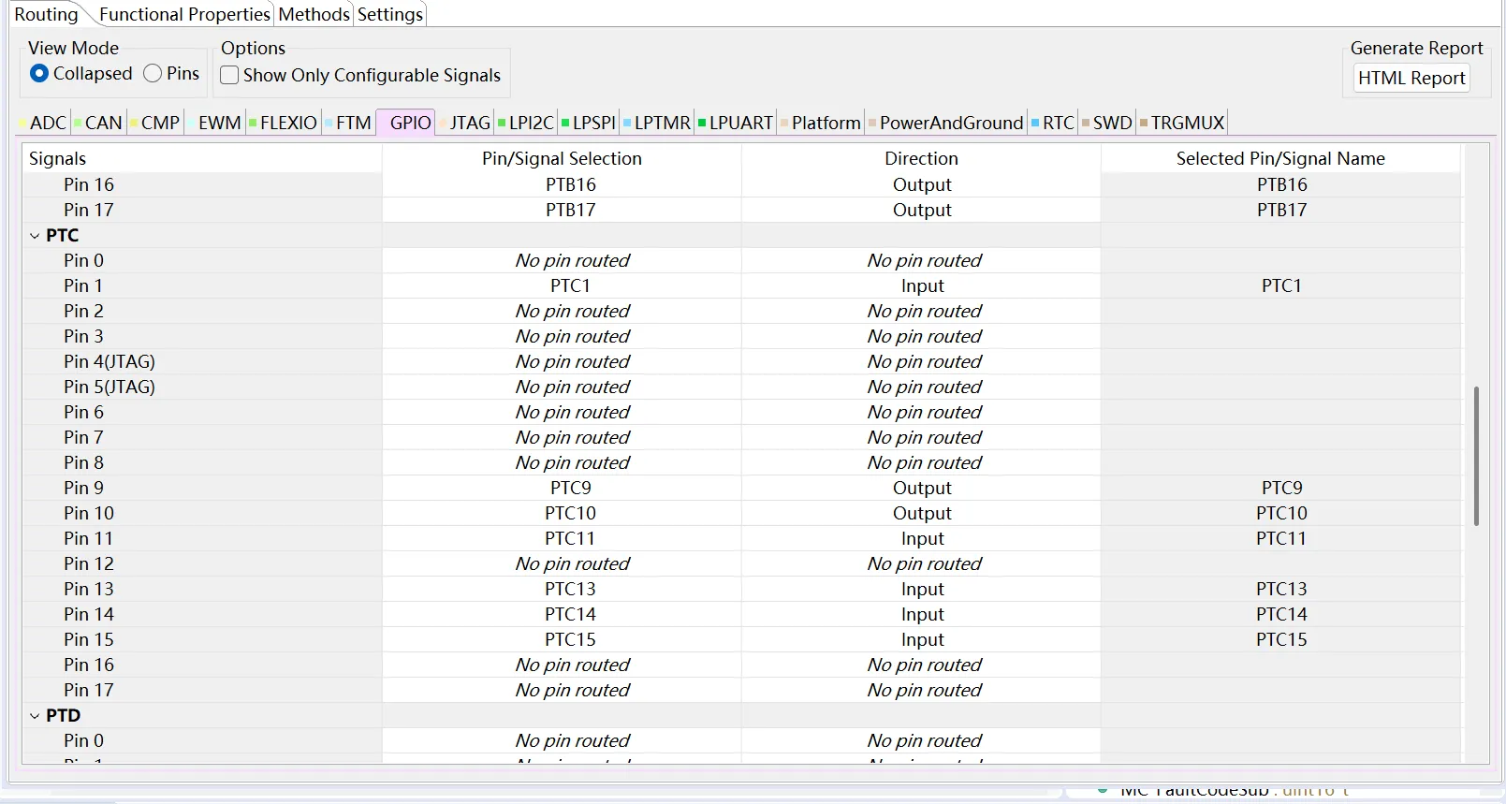Switch to the LPSPI peripheral tab
The width and height of the screenshot is (1506, 804).
(589, 123)
